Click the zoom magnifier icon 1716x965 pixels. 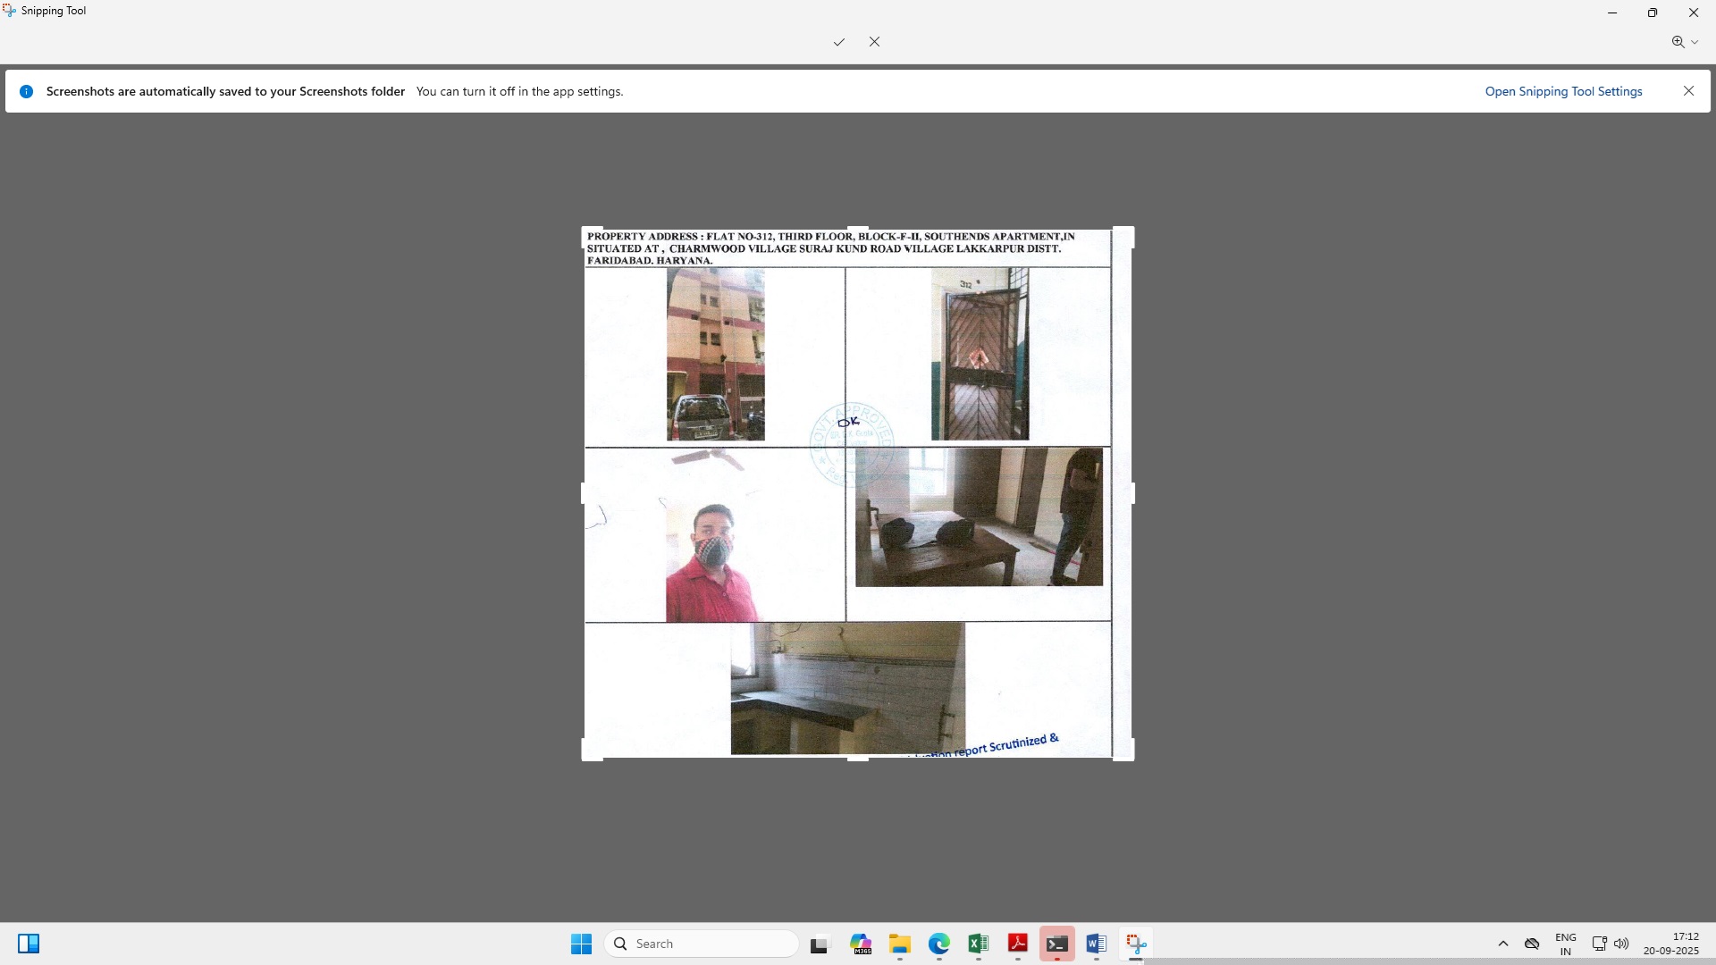click(1678, 42)
